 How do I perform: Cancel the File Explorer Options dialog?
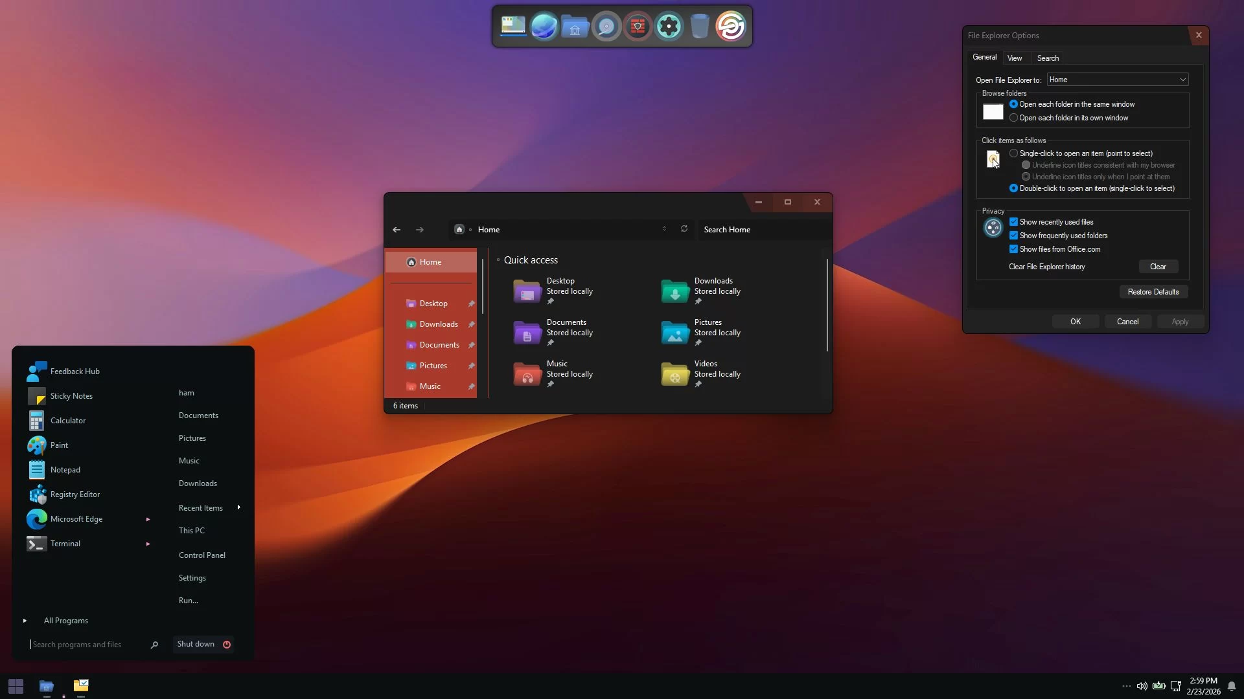(x=1127, y=322)
